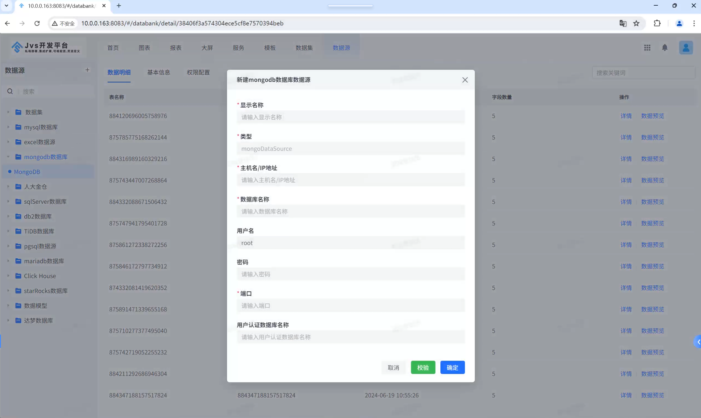This screenshot has height=418, width=701.
Task: Expand the mysql数据库 folder
Action: pyautogui.click(x=8, y=127)
